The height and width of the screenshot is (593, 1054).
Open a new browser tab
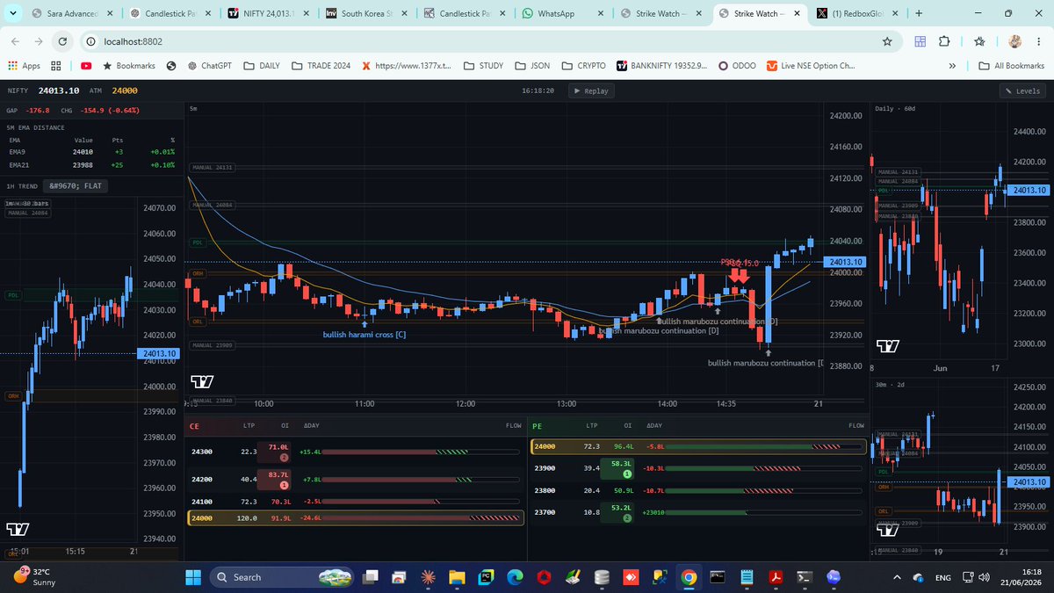919,13
